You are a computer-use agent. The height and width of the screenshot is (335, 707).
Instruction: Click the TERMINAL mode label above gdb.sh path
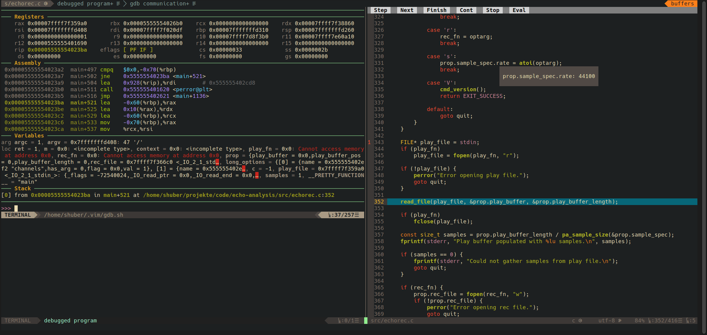click(x=18, y=215)
